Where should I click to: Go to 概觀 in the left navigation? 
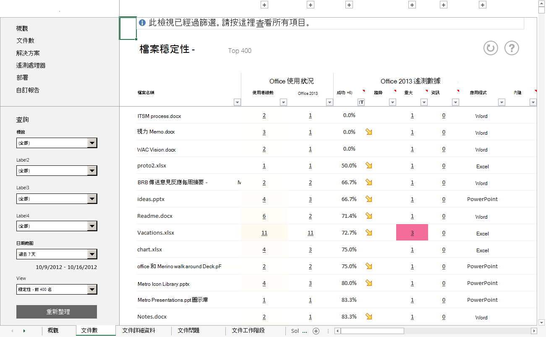point(22,29)
